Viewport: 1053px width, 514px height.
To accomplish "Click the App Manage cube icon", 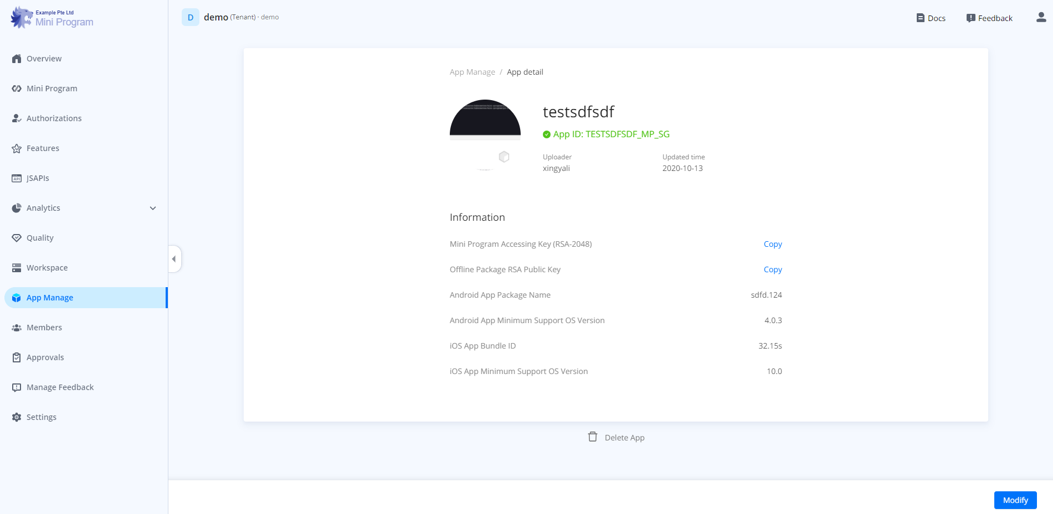I will point(17,298).
